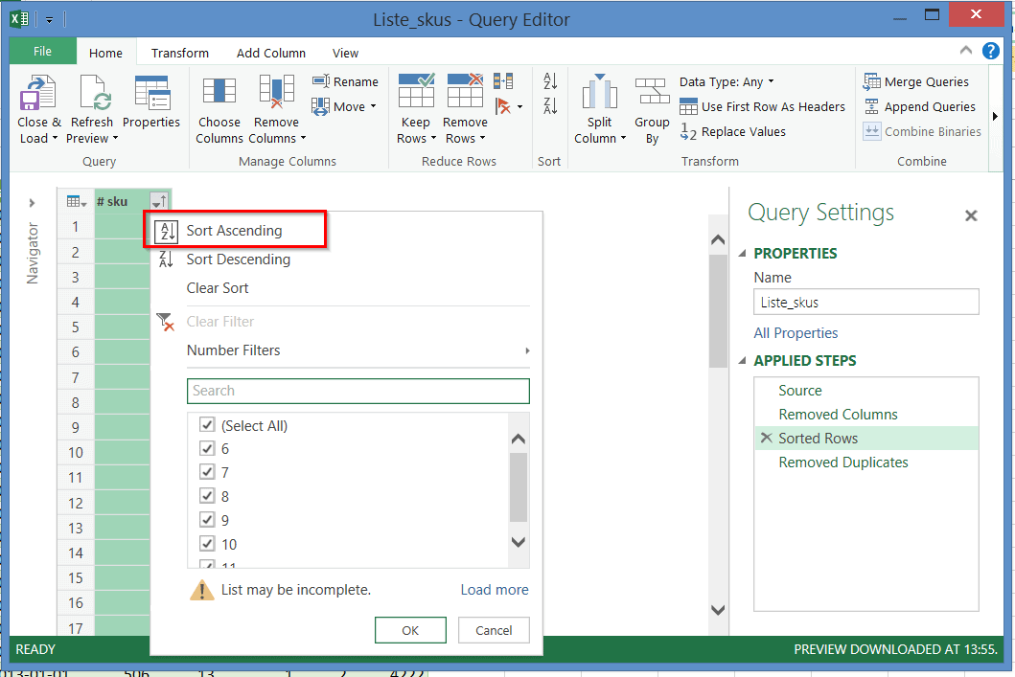Click the Split Column icon
Viewport: 1015px width, 677px height.
(x=600, y=93)
